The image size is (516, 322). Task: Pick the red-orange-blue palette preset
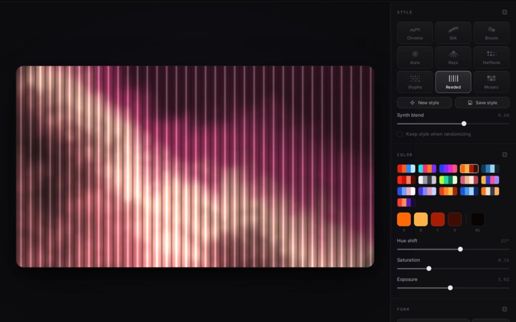click(406, 168)
